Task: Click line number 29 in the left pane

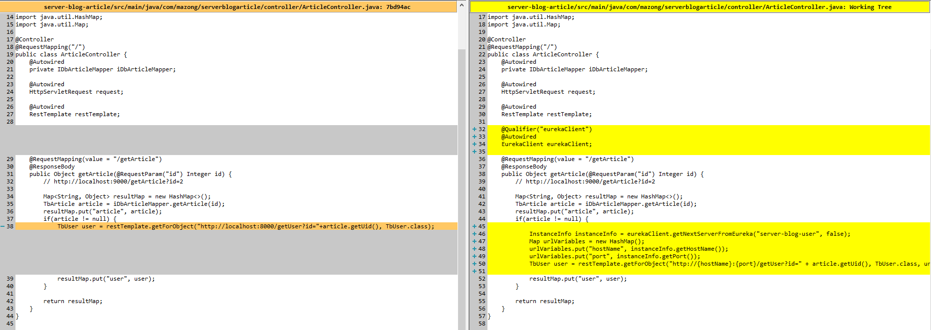Action: (10, 159)
